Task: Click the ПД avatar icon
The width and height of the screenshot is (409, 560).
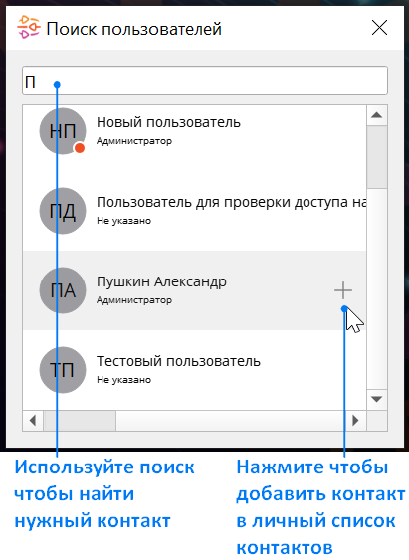Action: pyautogui.click(x=63, y=211)
